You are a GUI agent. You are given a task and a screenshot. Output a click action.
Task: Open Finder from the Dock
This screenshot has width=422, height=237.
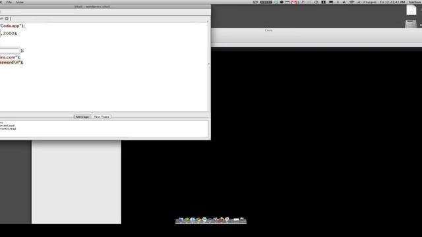click(181, 220)
